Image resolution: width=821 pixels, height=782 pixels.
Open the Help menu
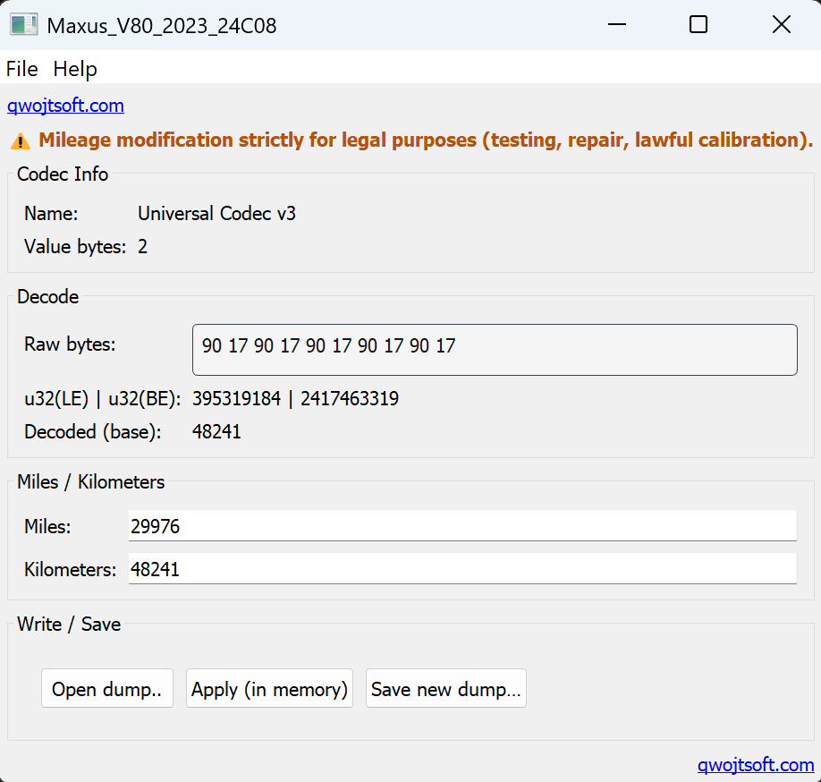coord(75,69)
